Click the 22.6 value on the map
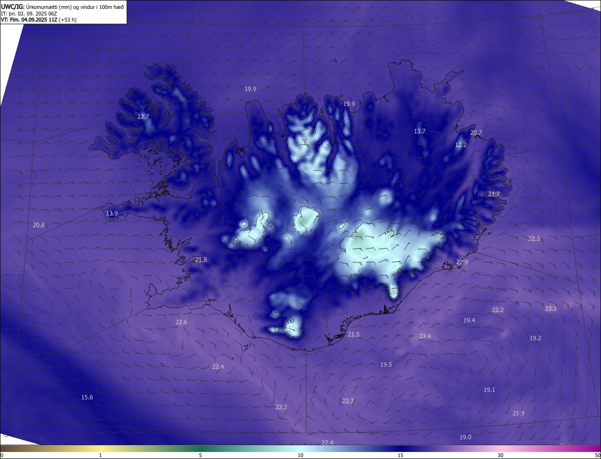 click(x=181, y=322)
